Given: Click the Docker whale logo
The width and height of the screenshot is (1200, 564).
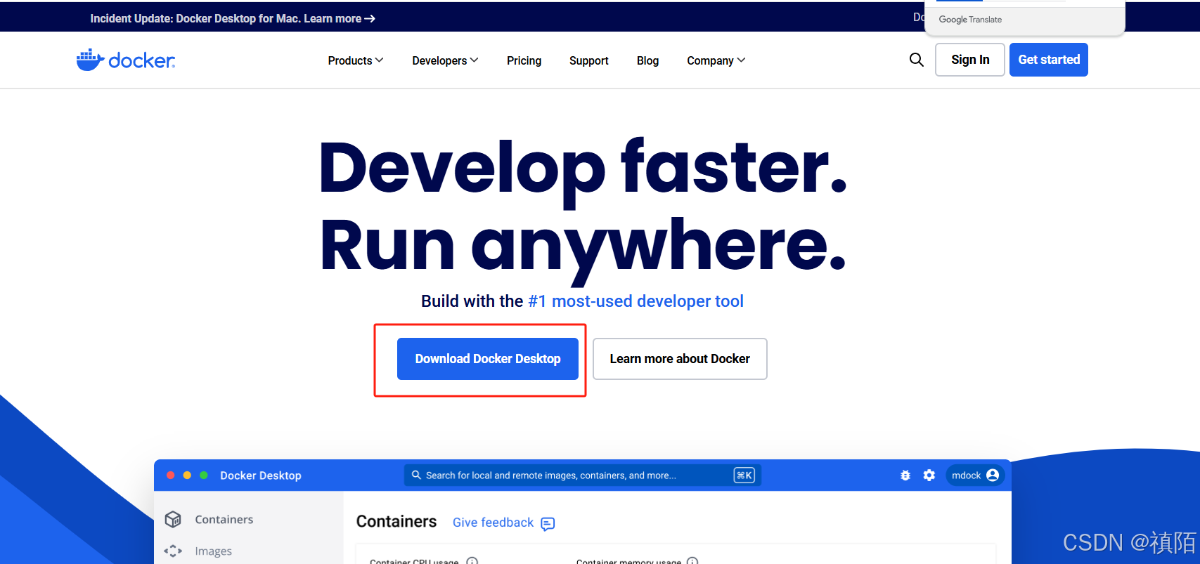Looking at the screenshot, I should click(x=126, y=60).
